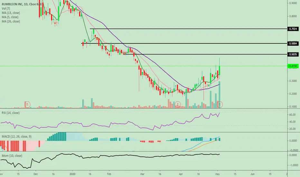Click the 0.8000 price axis label
Screen dimensions: 300x177
click(293, 16)
